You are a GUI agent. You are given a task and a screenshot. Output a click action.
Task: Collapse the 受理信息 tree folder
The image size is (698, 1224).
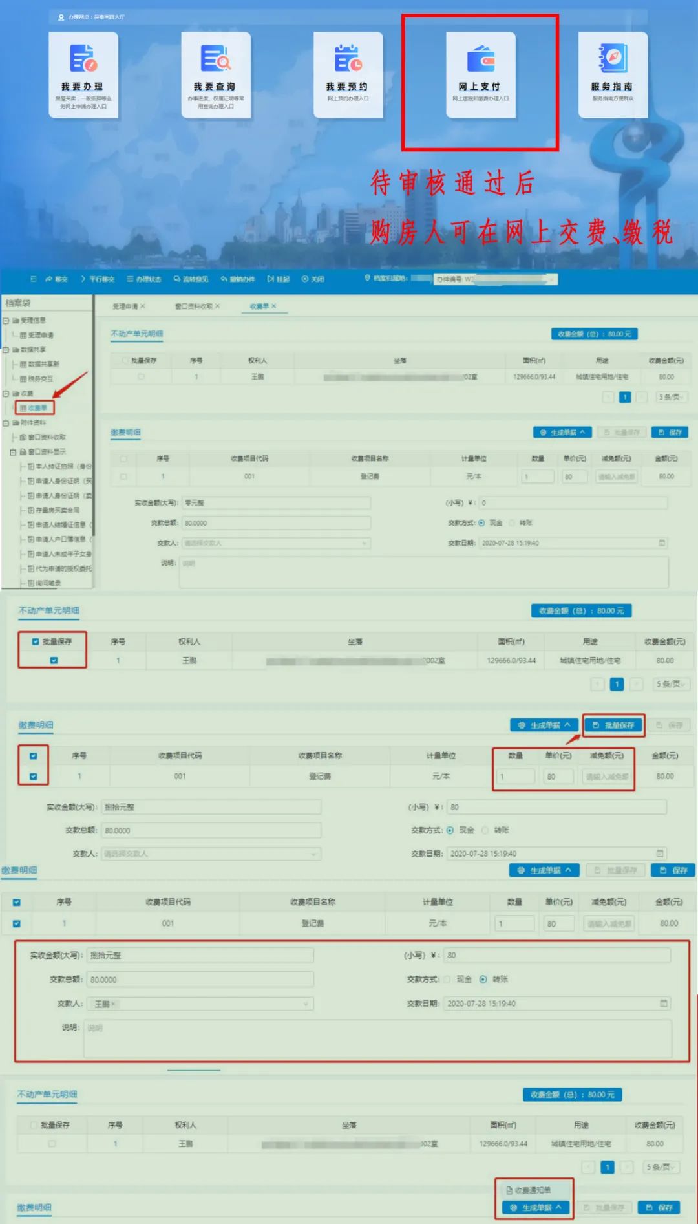(x=6, y=321)
